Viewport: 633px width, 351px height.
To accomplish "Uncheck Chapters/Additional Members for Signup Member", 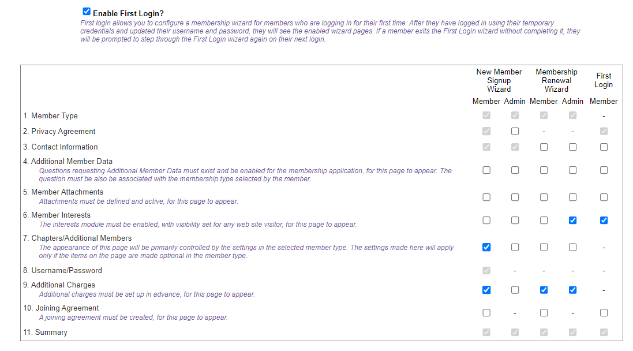I will (486, 247).
